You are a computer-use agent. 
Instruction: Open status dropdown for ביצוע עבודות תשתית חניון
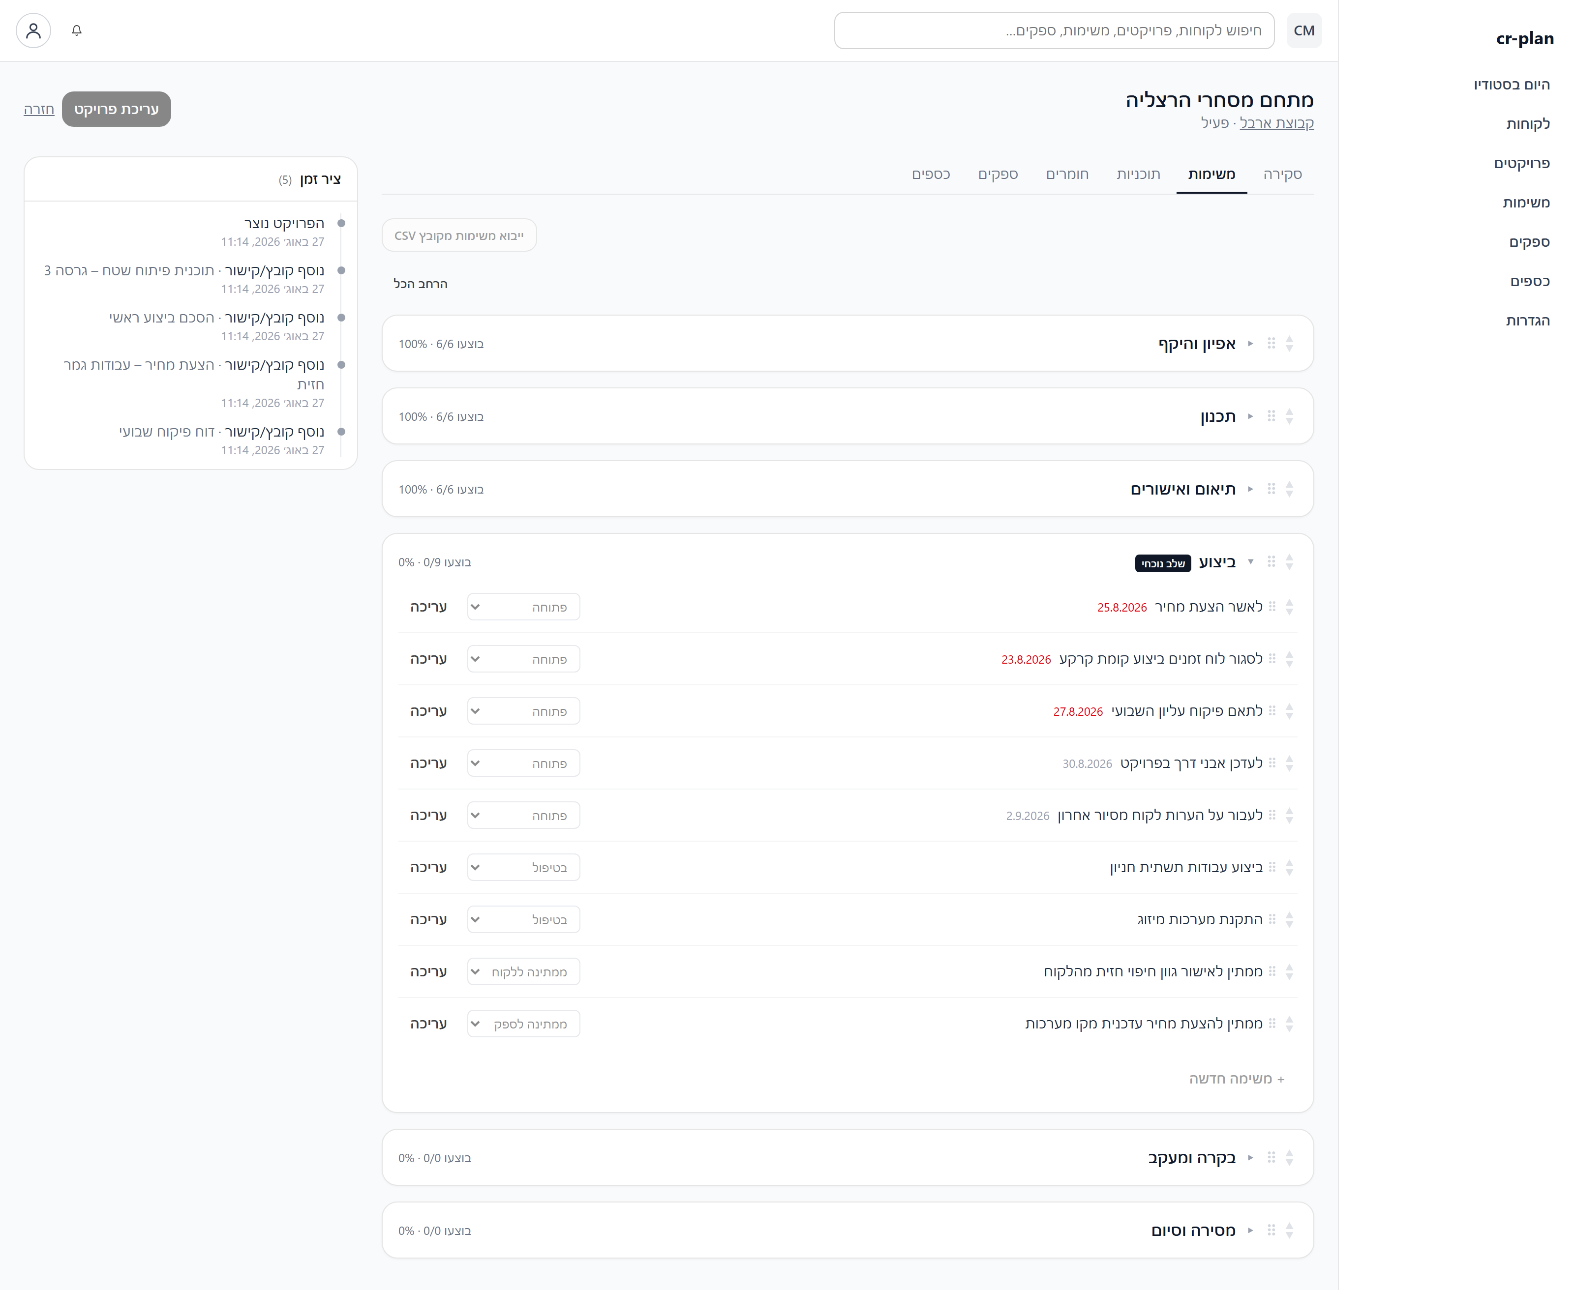click(x=523, y=868)
